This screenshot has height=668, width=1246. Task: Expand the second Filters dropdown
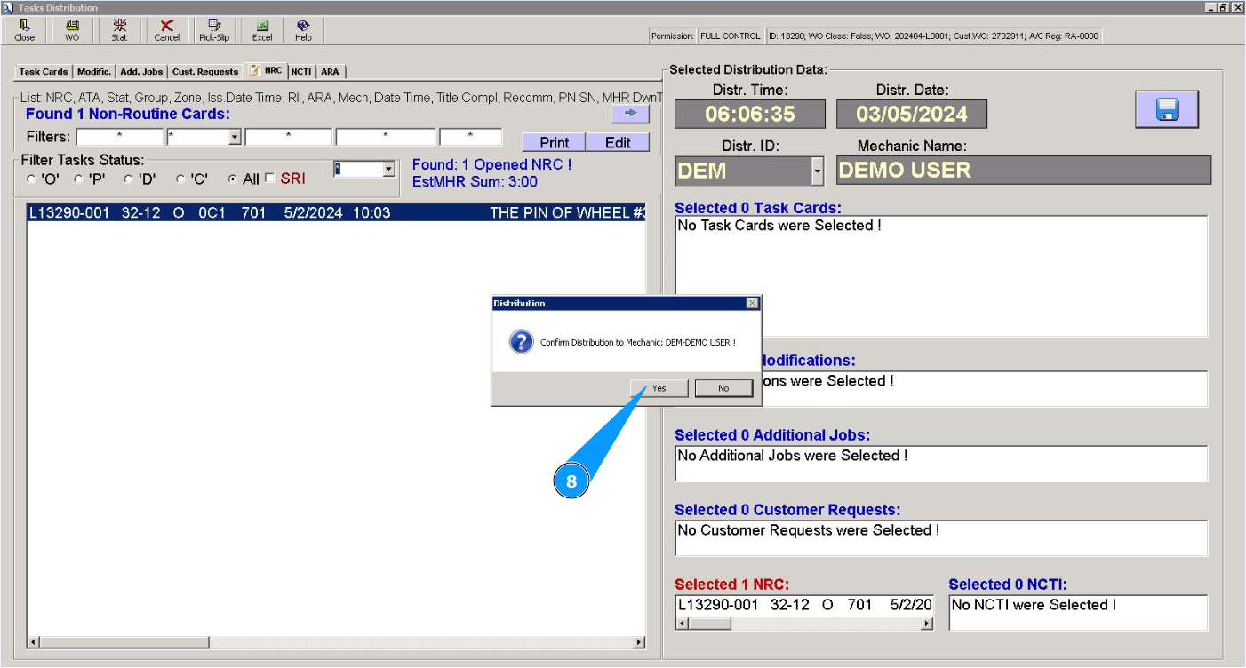(x=235, y=137)
